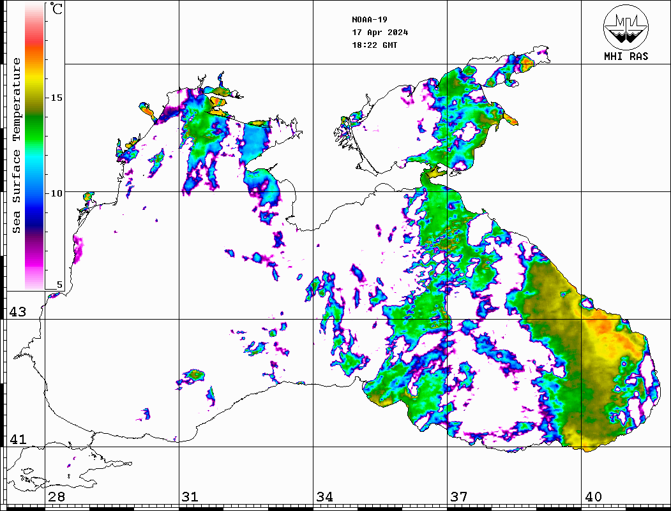
Task: Click the 'Sea Surface Temperature' legend title
Action: [x=16, y=145]
